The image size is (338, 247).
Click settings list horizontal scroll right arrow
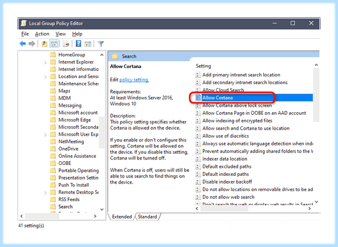[310, 209]
